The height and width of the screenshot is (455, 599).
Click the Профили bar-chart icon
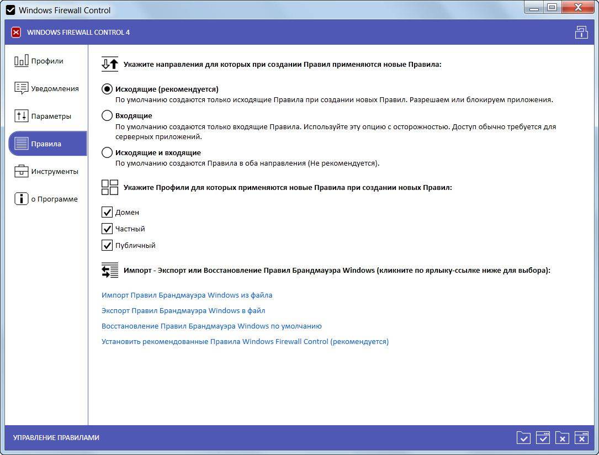click(22, 61)
